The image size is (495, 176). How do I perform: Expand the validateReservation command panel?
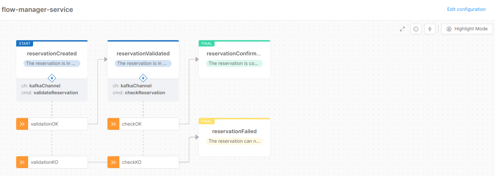(52, 90)
